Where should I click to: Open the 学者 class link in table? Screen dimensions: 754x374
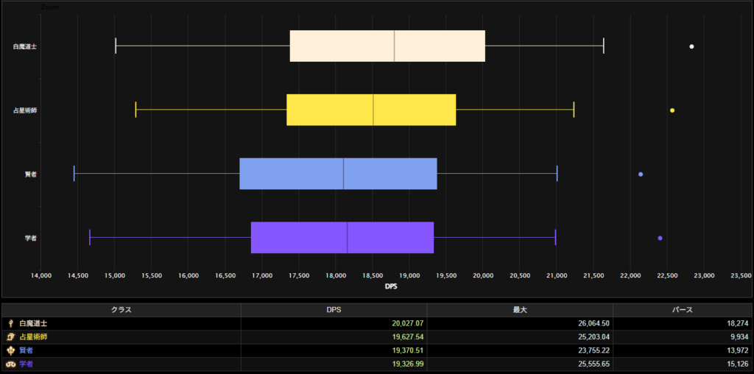[x=27, y=364]
